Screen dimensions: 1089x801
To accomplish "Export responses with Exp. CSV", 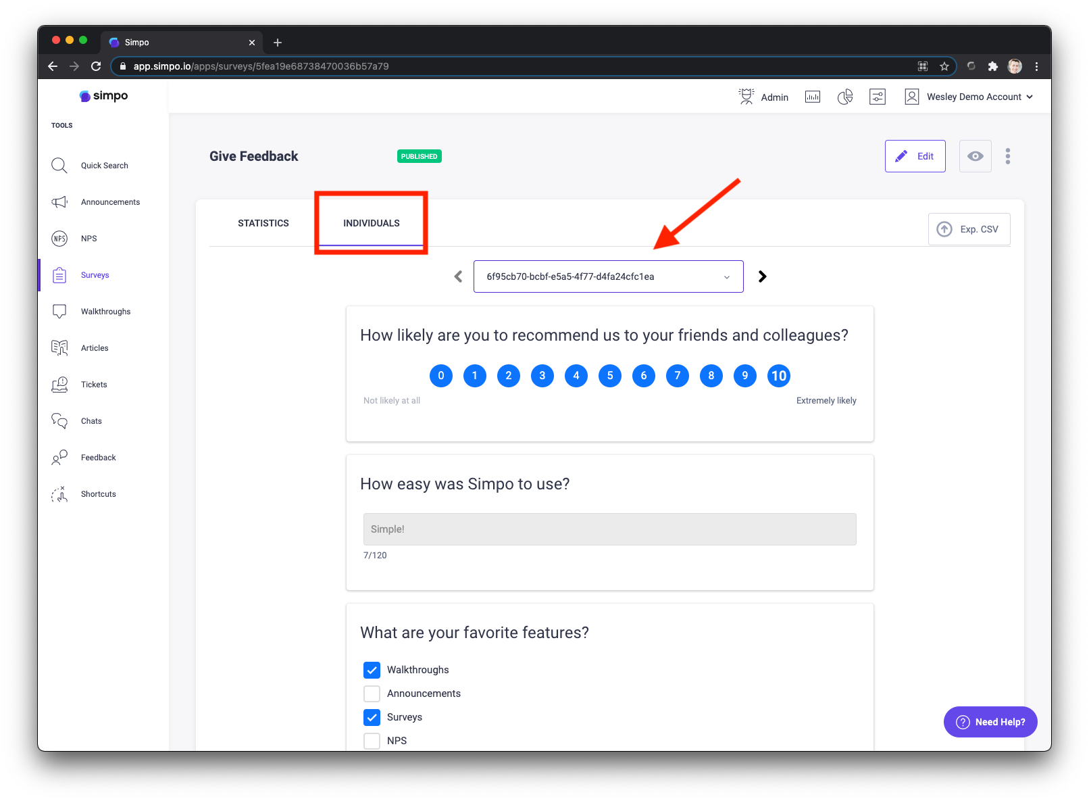I will click(x=969, y=229).
